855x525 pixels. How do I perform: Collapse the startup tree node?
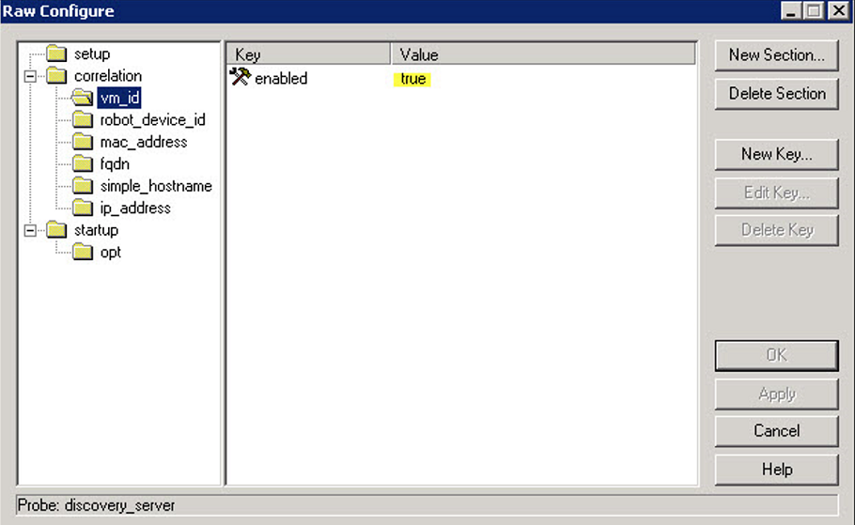[x=30, y=231]
